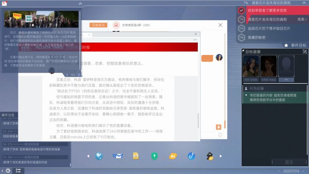The height and width of the screenshot is (174, 309).
Task: Select the green 专栏报道的内容 record entry
Action: pos(275,98)
